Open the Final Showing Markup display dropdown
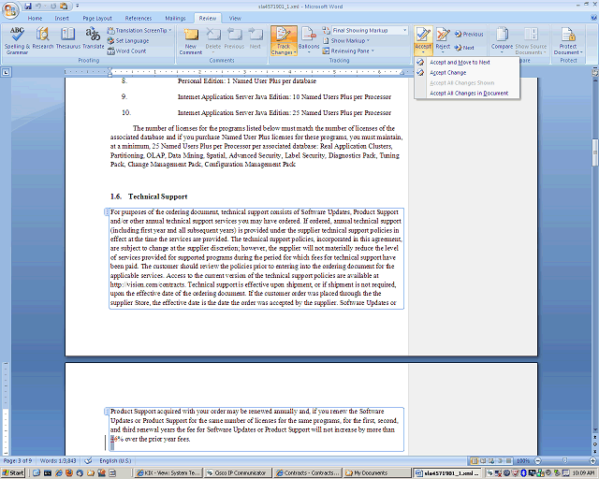Viewport: 599px width, 479px height. point(404,30)
